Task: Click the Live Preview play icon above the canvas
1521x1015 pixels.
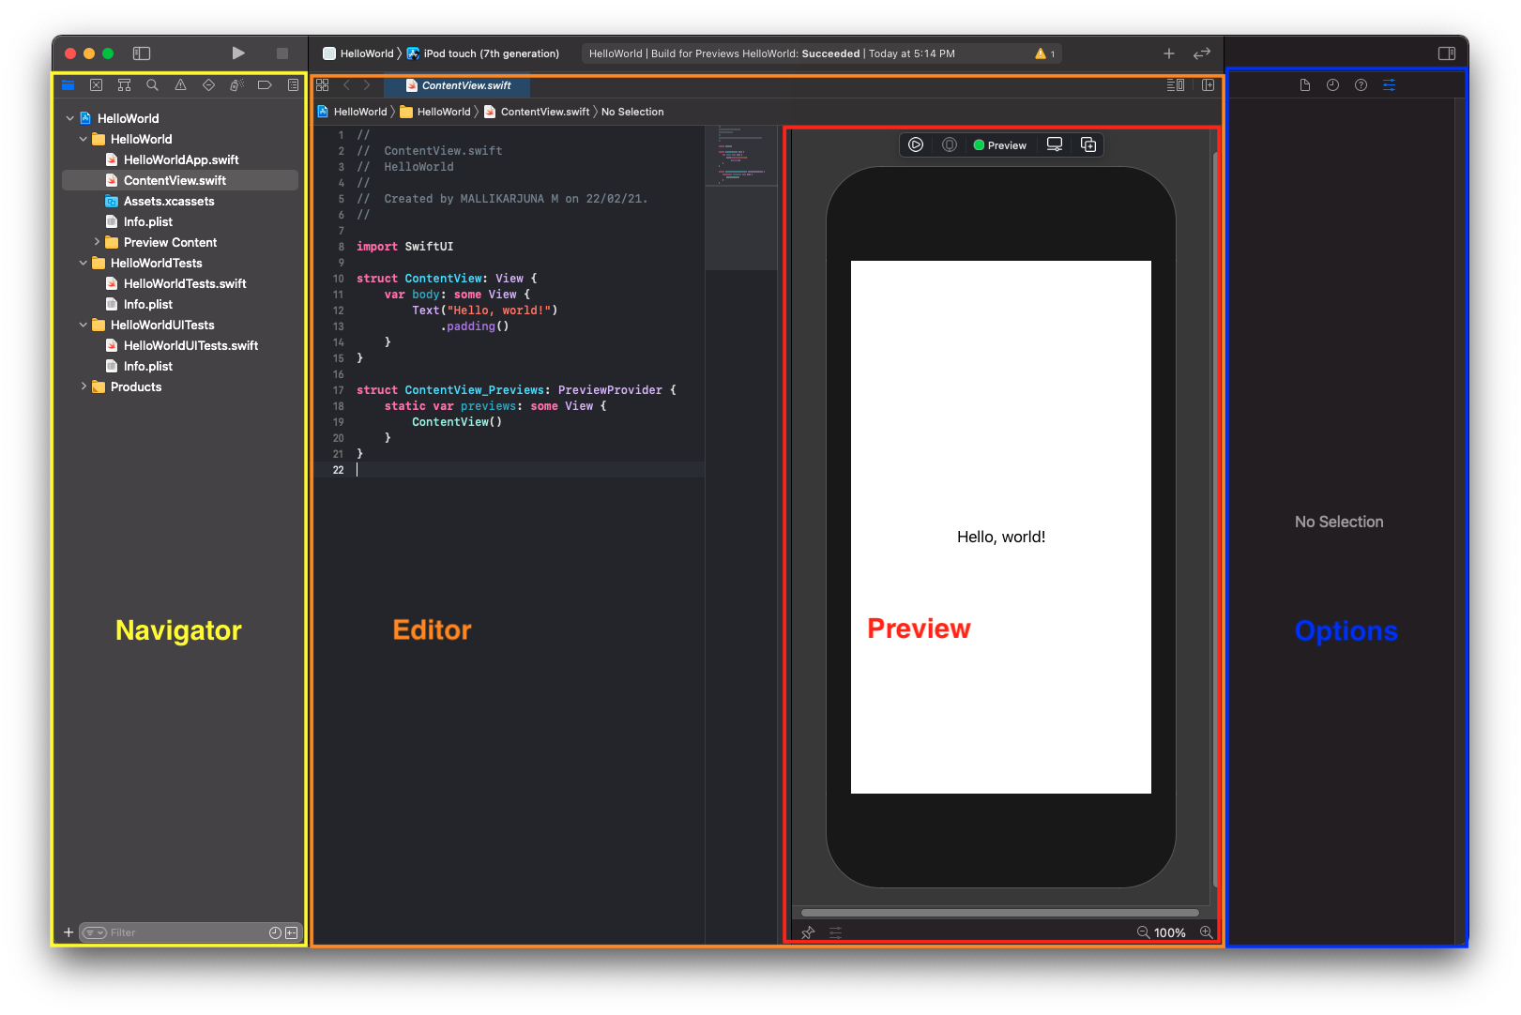Action: click(917, 144)
